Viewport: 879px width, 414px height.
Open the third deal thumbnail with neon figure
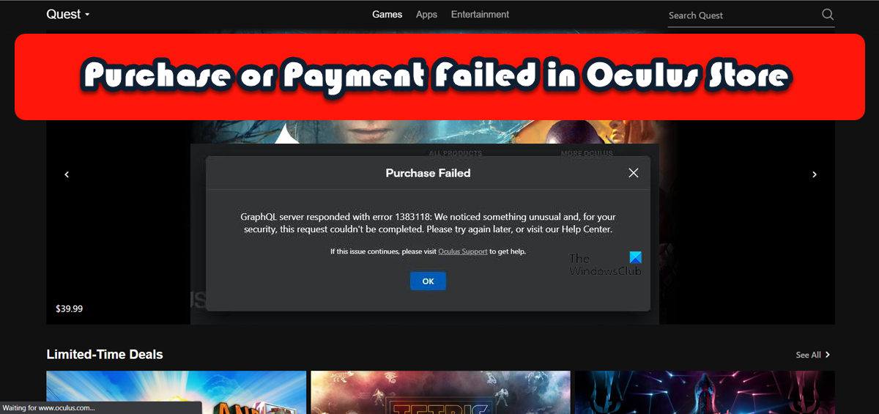(x=705, y=392)
